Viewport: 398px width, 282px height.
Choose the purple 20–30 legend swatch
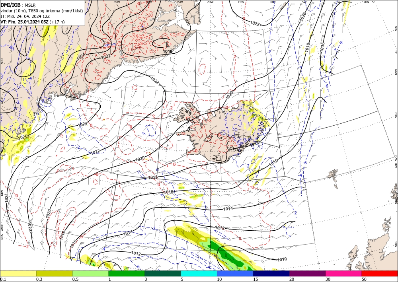click(x=307, y=273)
